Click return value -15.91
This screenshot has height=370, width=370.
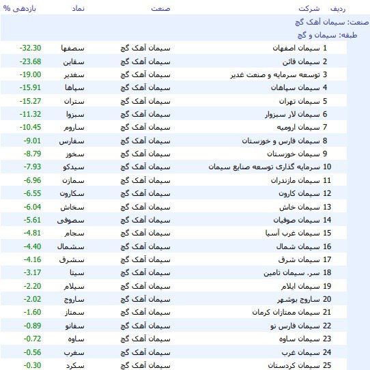click(31, 87)
